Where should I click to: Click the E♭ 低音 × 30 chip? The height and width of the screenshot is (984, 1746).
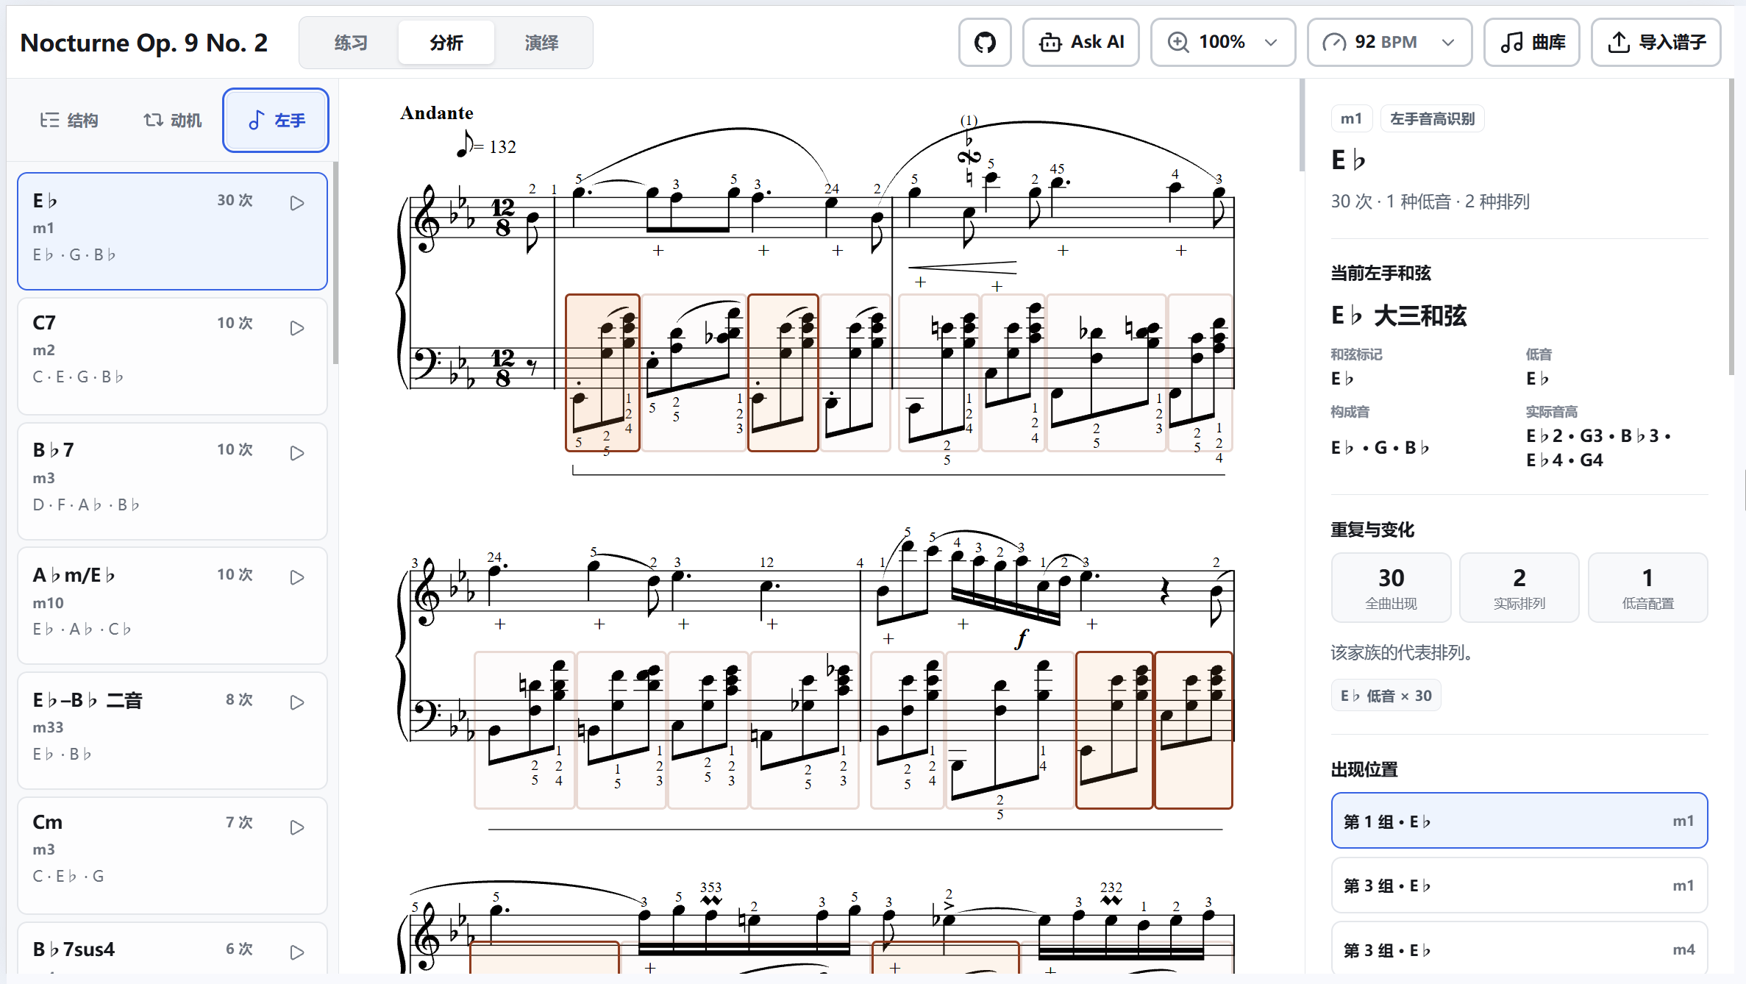pyautogui.click(x=1386, y=696)
